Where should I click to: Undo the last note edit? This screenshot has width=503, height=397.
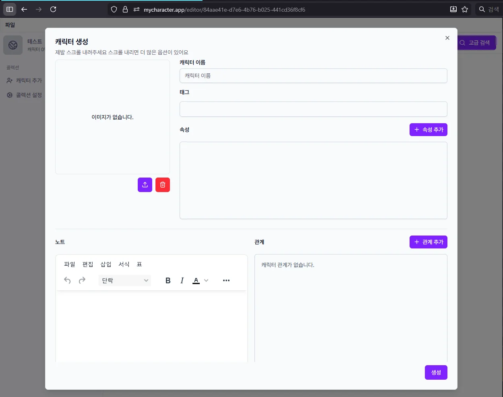[67, 281]
